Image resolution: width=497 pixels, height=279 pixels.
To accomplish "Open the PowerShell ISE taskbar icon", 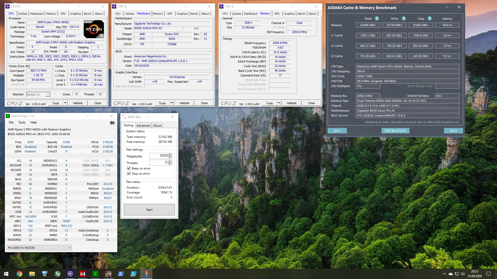I will [134, 274].
